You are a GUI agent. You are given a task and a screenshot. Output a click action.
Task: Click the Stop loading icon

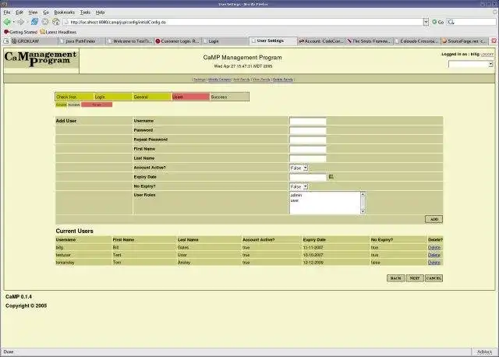click(x=45, y=22)
